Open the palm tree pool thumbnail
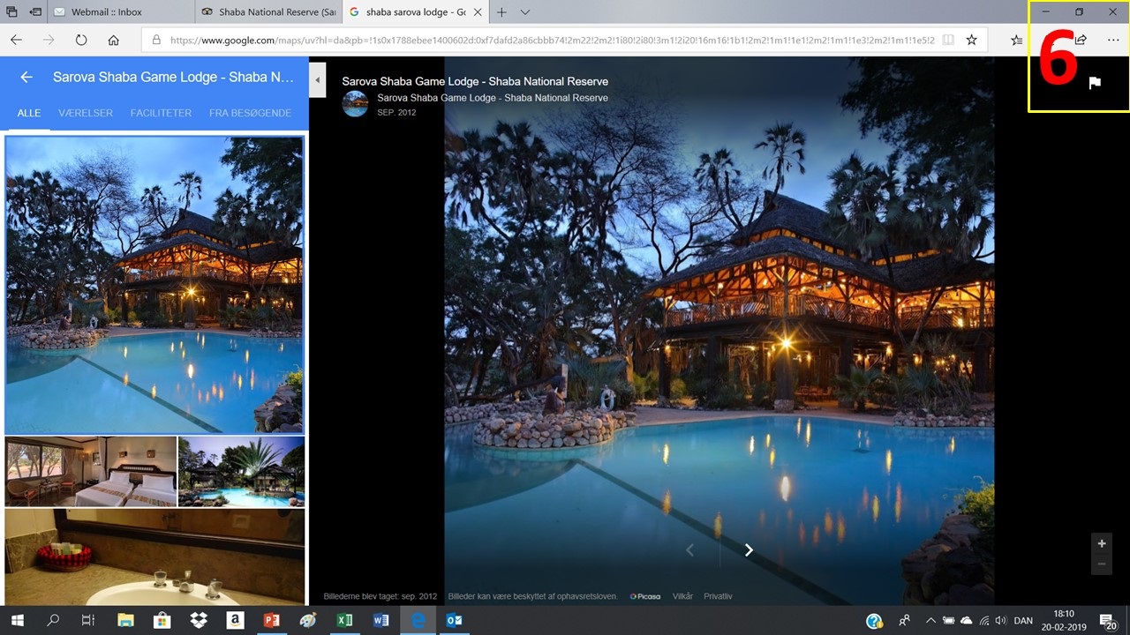The width and height of the screenshot is (1130, 635). point(241,472)
